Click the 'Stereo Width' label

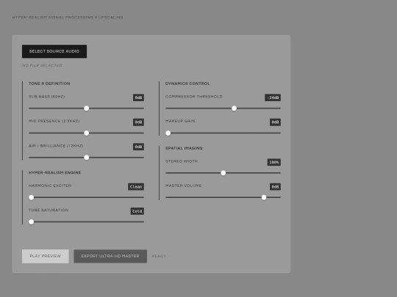click(182, 161)
